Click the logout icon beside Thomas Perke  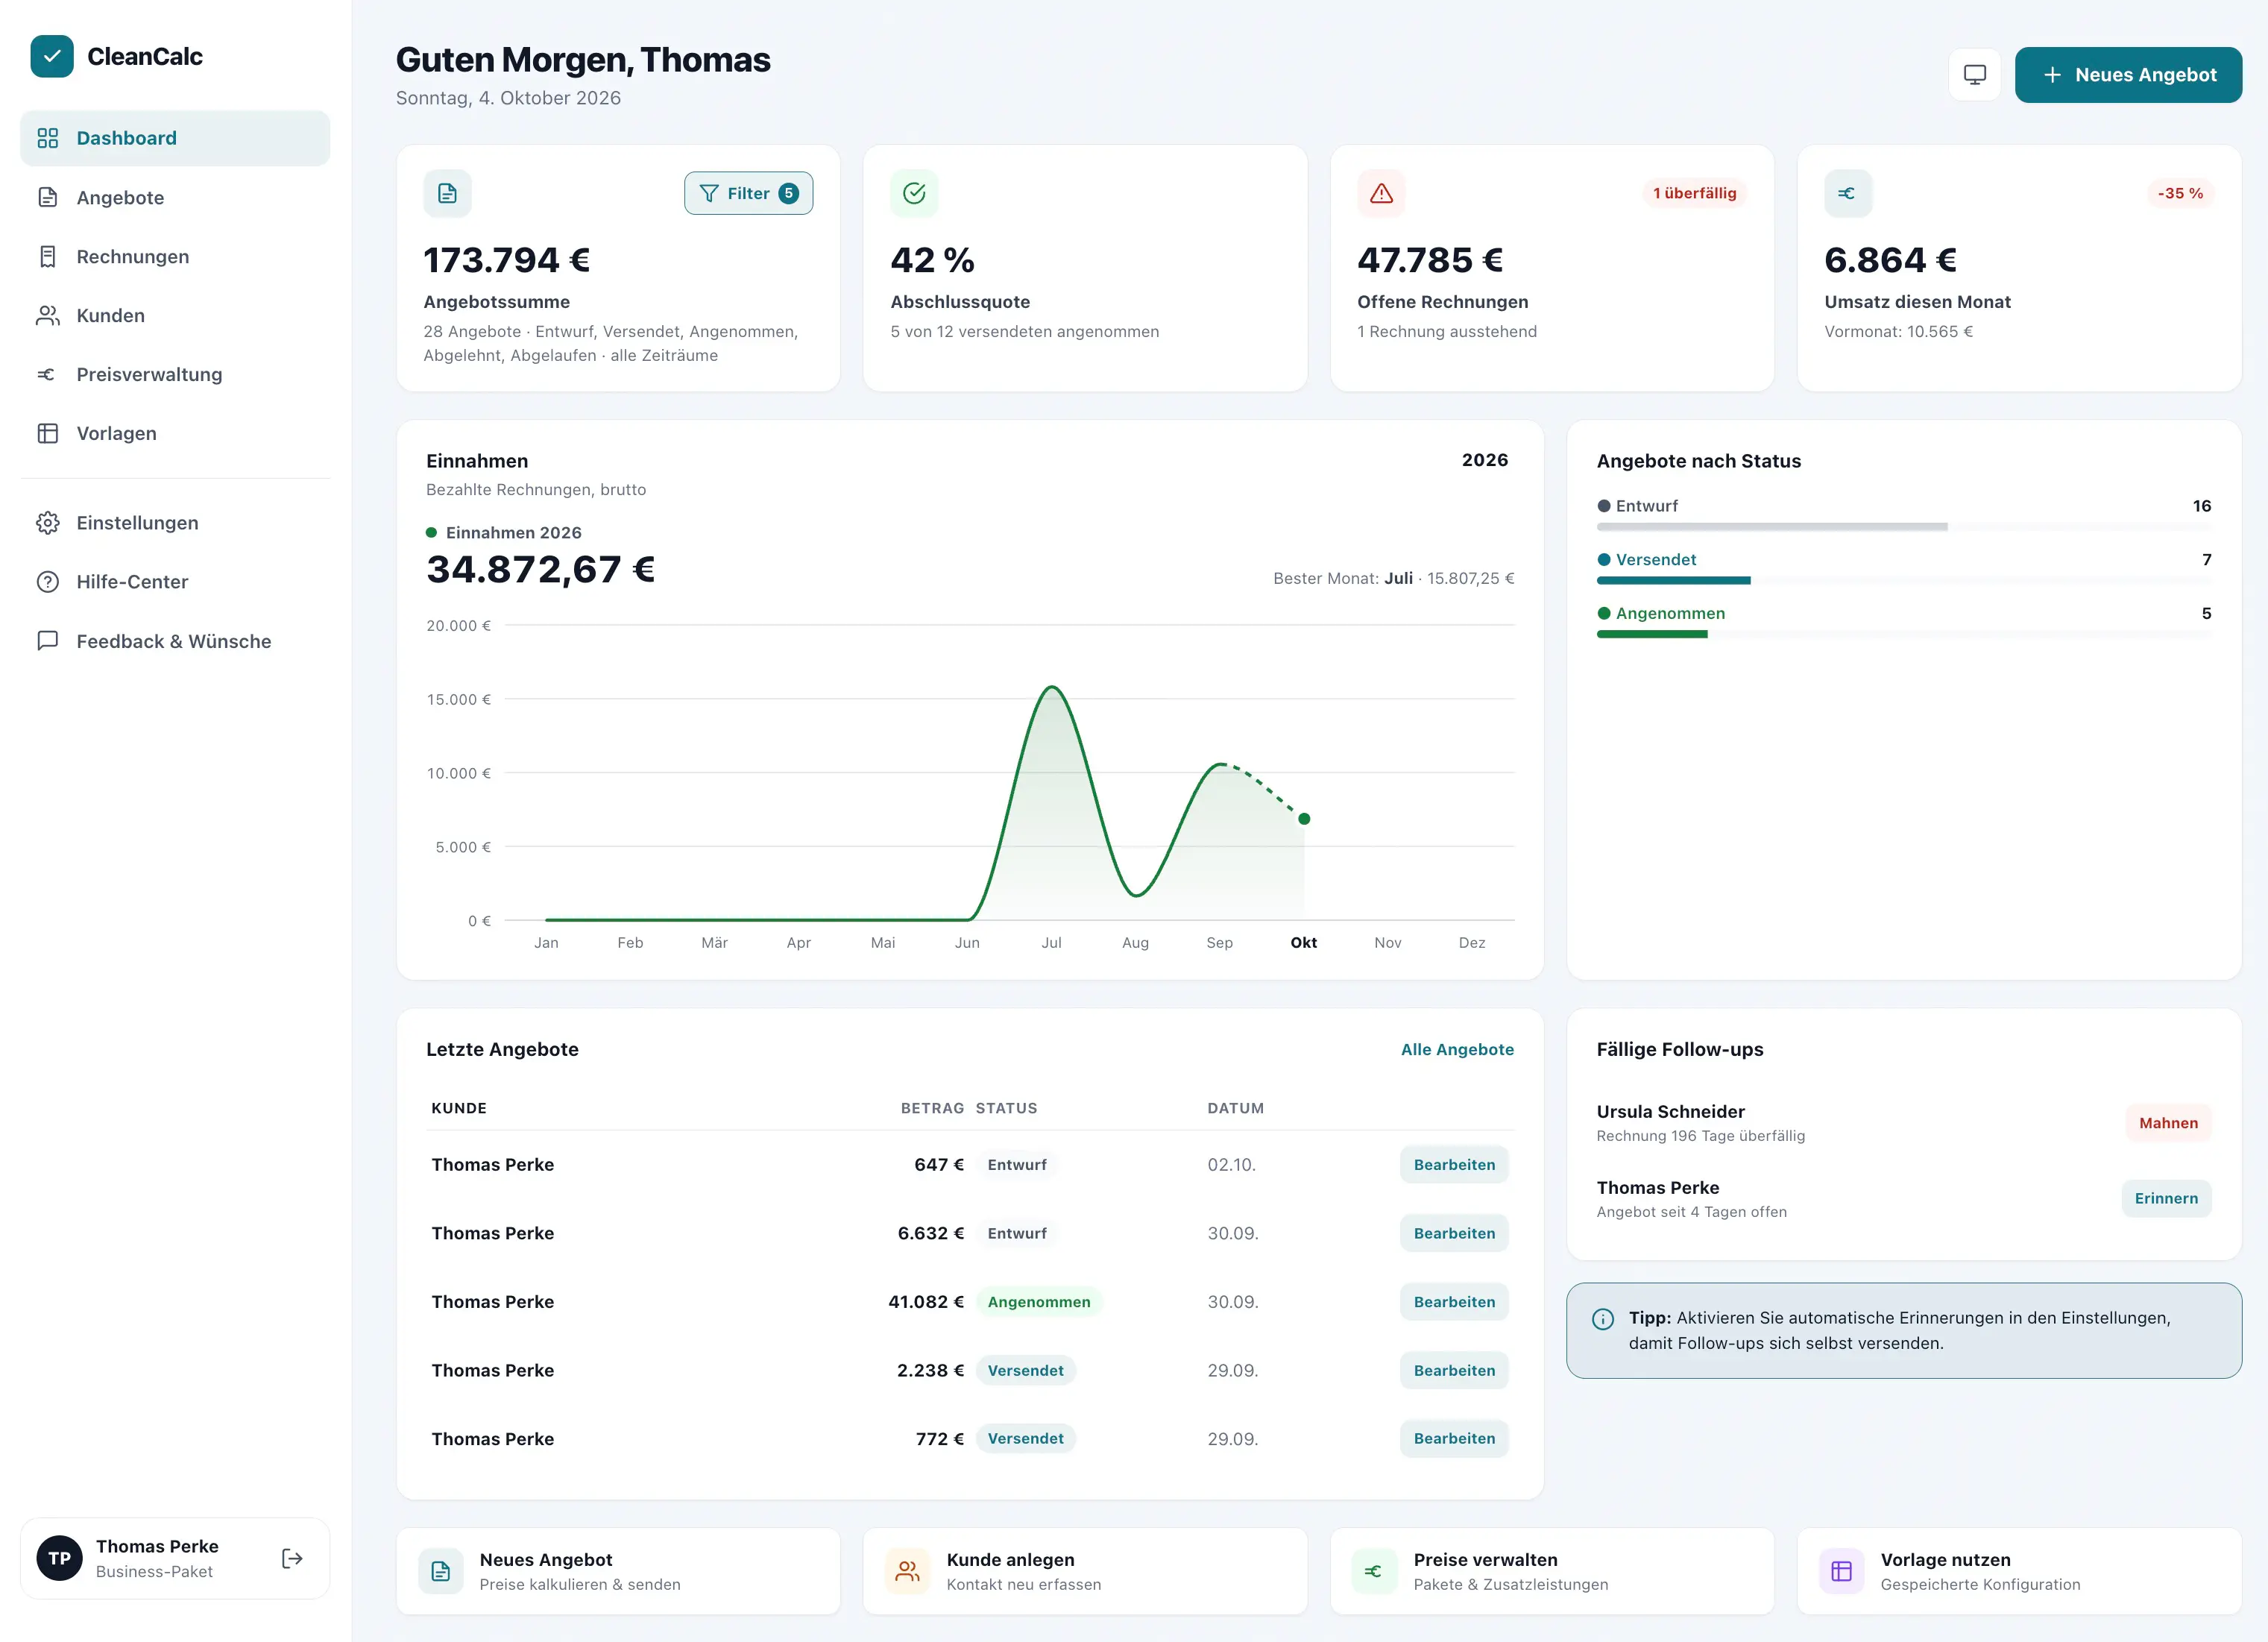292,1558
